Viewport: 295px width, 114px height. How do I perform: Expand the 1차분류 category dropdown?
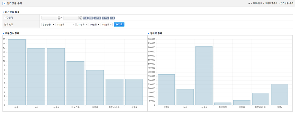[x=66, y=25]
